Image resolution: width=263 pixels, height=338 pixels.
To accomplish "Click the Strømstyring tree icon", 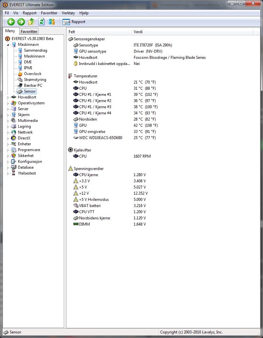I will (20, 80).
